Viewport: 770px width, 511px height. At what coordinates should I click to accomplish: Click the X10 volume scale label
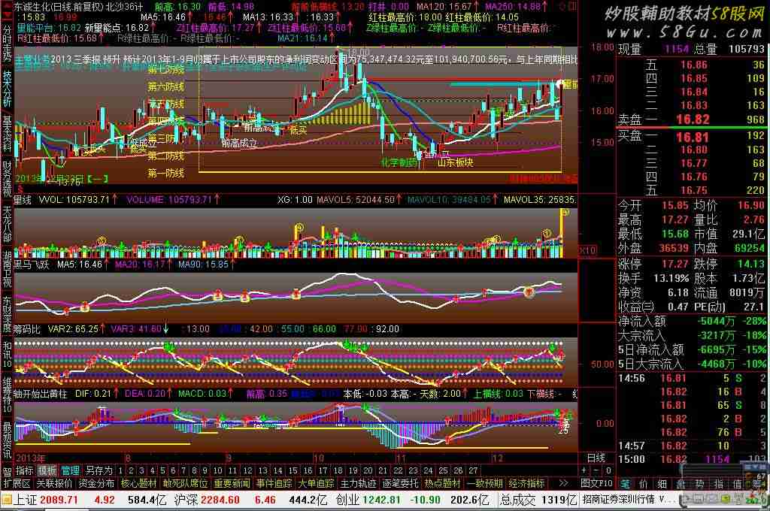588,250
